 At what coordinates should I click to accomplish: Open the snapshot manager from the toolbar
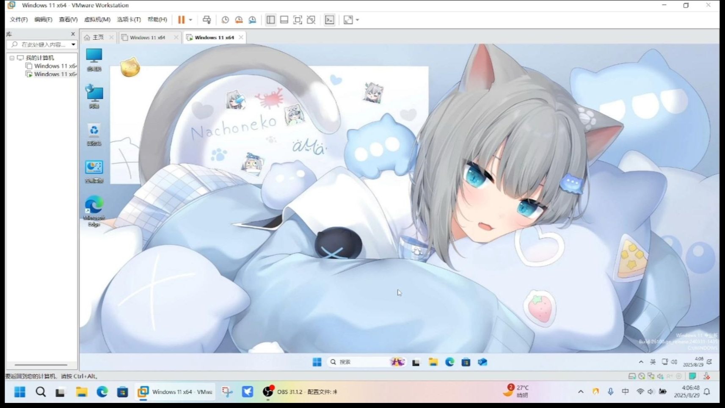click(253, 20)
